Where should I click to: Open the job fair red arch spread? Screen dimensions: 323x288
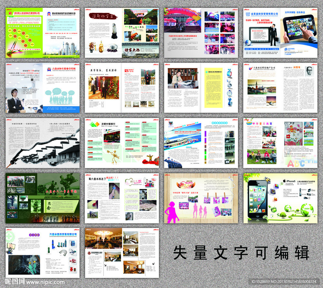click(201, 33)
